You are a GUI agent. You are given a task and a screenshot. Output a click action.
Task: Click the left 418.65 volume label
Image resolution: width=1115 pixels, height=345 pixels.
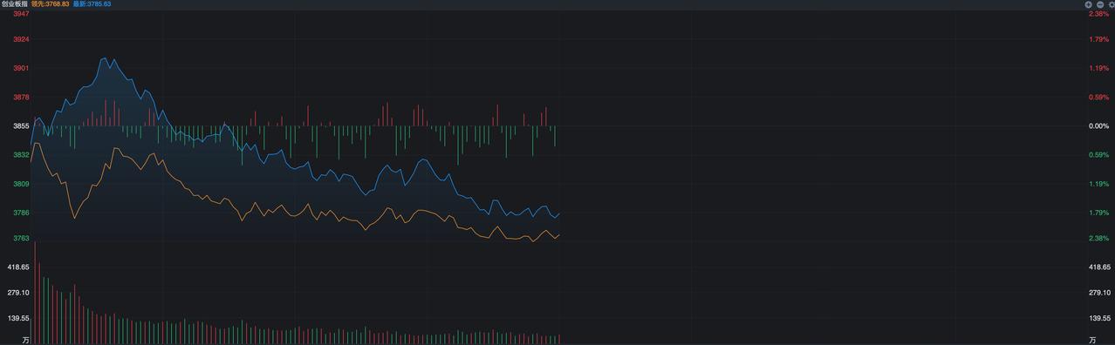coord(18,267)
